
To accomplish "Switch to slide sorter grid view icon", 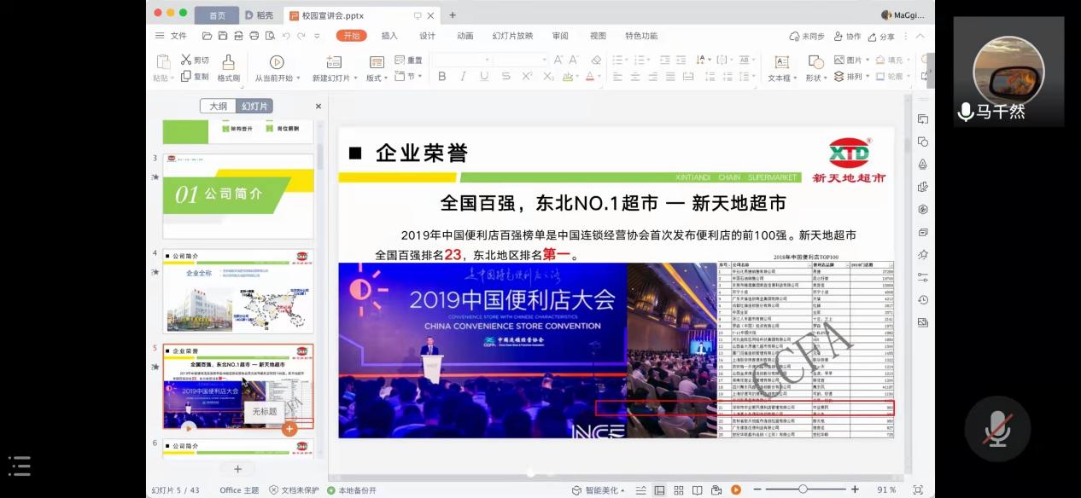I will click(678, 490).
